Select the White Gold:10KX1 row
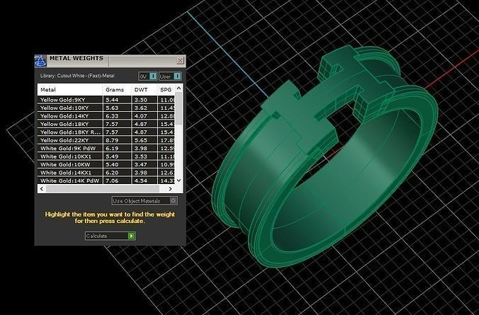The height and width of the screenshot is (315, 479). tap(106, 156)
